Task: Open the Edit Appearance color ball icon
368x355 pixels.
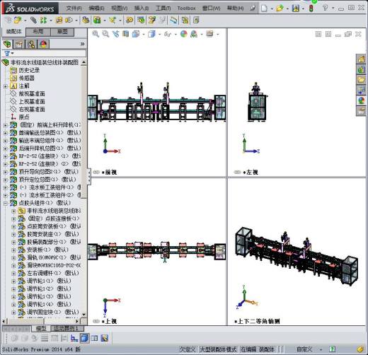Action: [183, 34]
